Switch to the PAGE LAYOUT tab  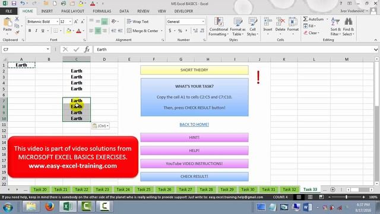pos(72,11)
